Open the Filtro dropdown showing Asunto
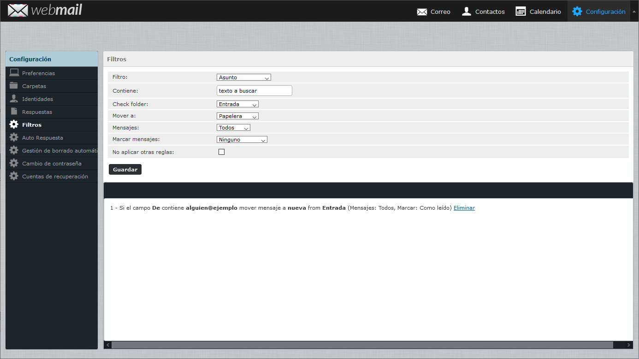This screenshot has width=639, height=359. pyautogui.click(x=244, y=77)
